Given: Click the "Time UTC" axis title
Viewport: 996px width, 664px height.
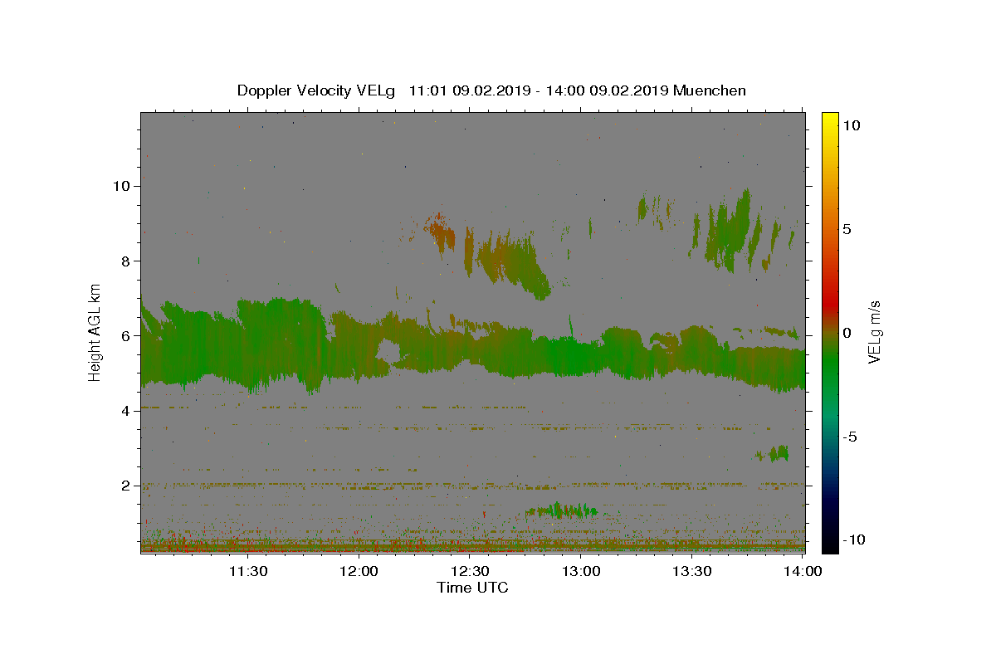Looking at the screenshot, I should 472,588.
